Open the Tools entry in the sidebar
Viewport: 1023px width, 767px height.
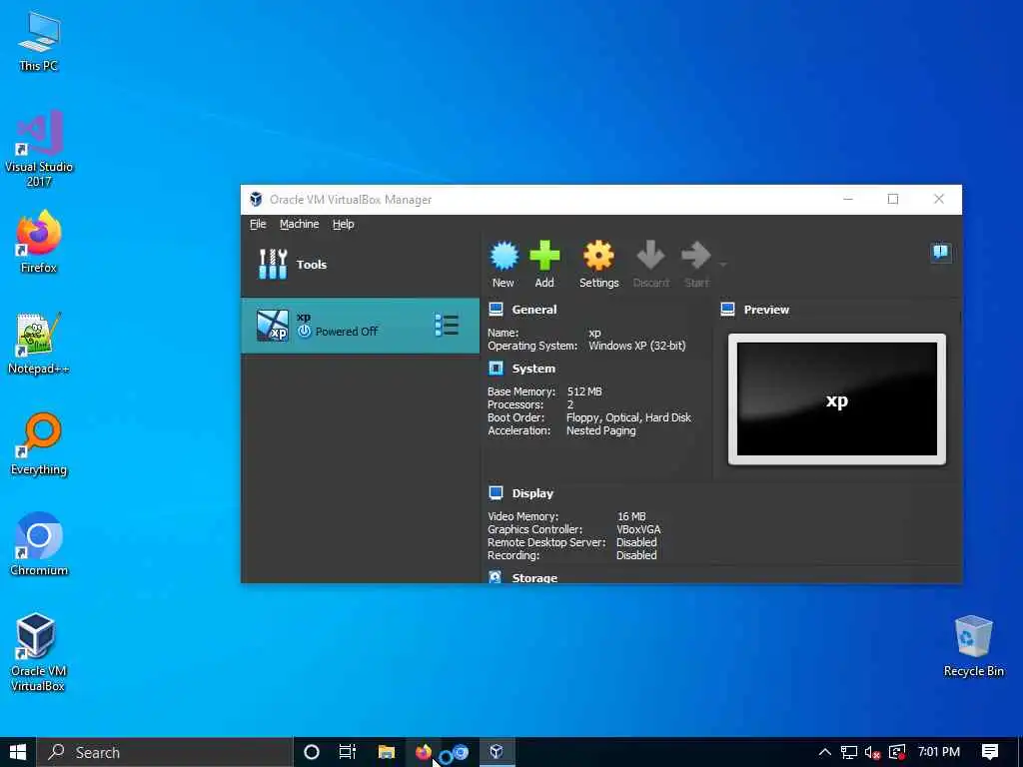pyautogui.click(x=360, y=264)
